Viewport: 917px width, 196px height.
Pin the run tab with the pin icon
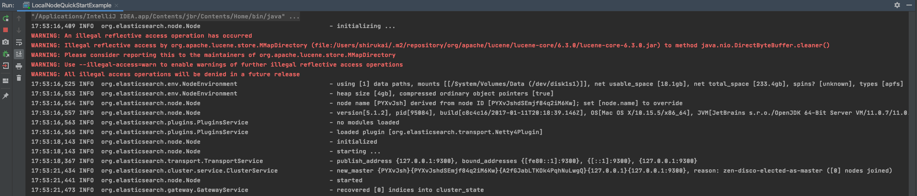tap(6, 96)
